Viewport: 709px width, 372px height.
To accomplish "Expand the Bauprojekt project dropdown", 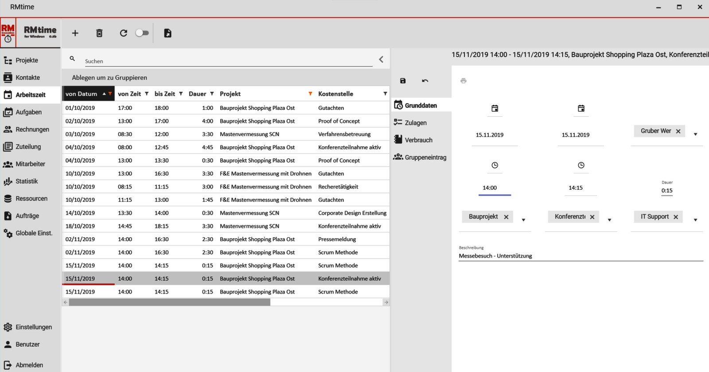I will pos(523,220).
